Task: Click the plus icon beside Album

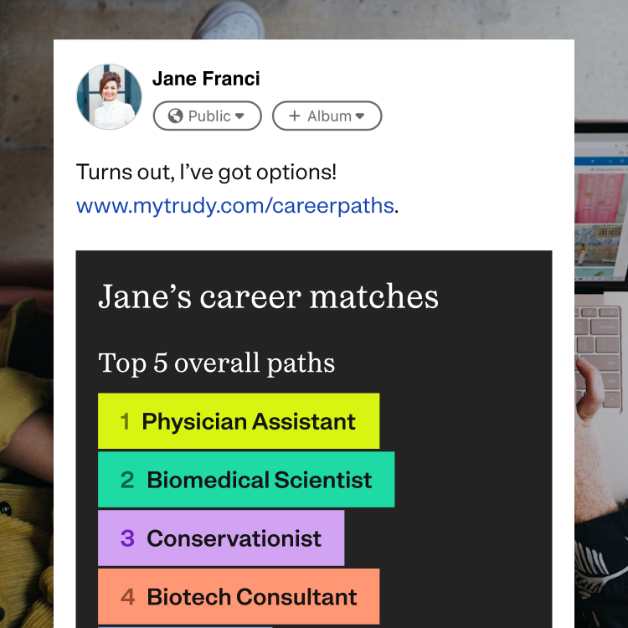Action: pos(295,116)
